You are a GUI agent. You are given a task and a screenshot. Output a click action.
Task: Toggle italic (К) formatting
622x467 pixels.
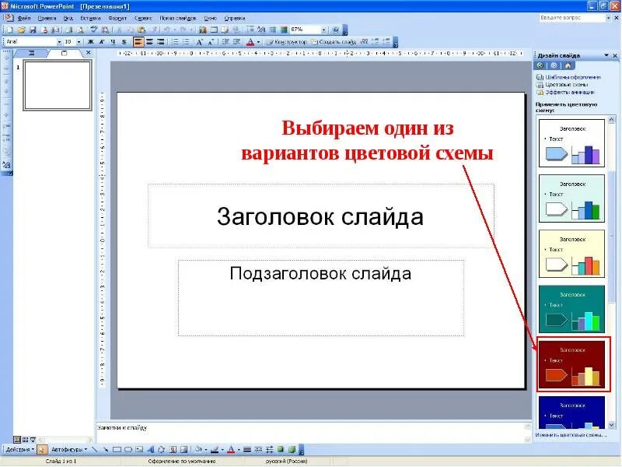(102, 42)
